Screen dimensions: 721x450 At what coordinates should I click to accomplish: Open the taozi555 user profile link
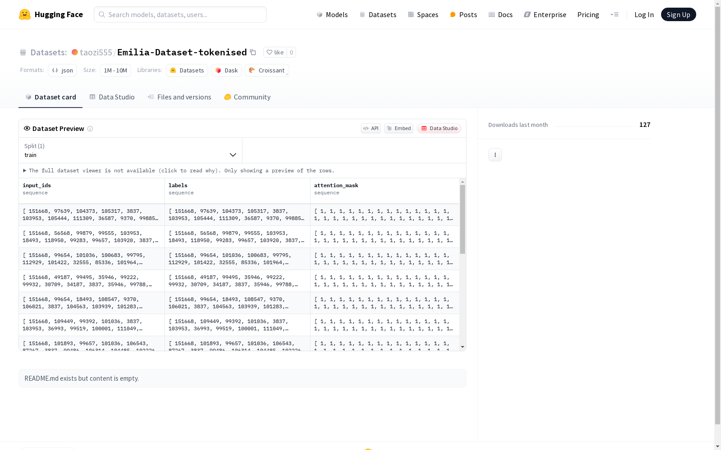pos(96,52)
